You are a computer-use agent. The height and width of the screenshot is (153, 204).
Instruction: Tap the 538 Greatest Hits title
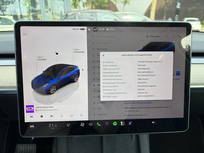pyautogui.click(x=44, y=107)
